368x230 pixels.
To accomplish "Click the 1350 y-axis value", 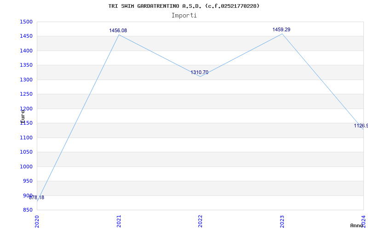I will click(26, 65).
